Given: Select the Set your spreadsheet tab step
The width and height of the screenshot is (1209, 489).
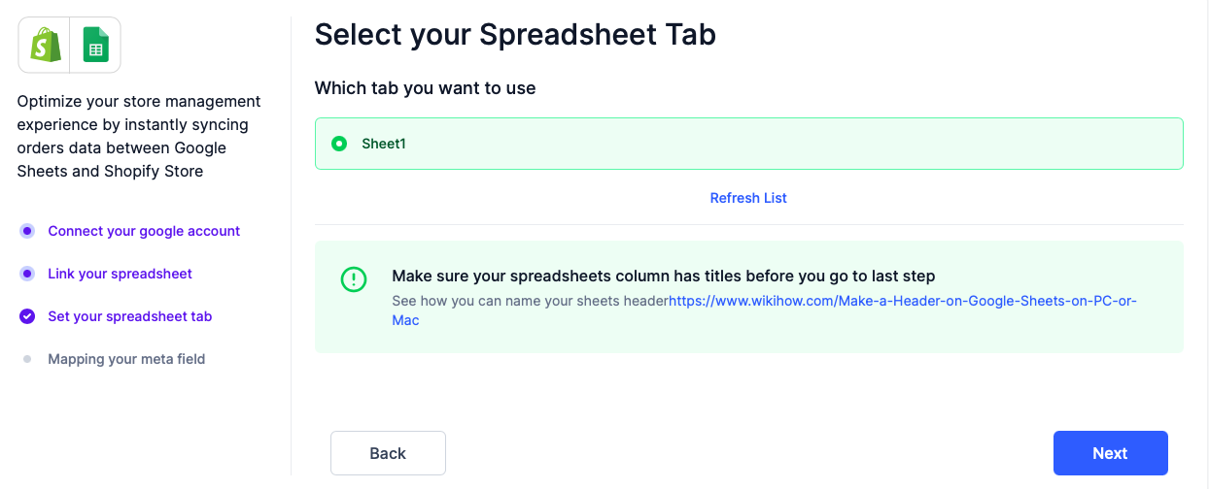Looking at the screenshot, I should [x=129, y=316].
